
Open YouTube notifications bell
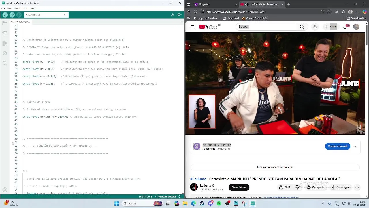[x=346, y=27]
